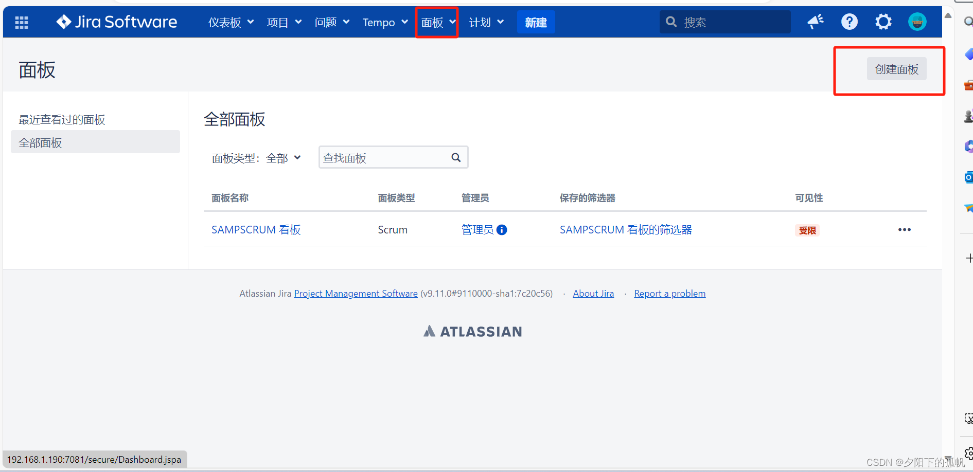Click the 受限 visibility label

[807, 230]
